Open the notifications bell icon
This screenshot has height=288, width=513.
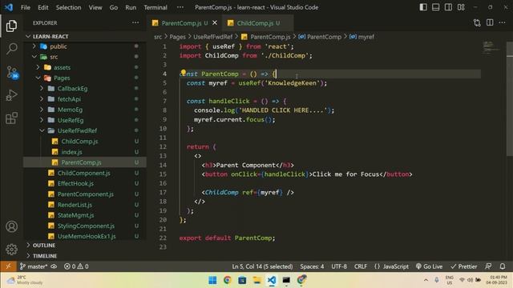(503, 266)
